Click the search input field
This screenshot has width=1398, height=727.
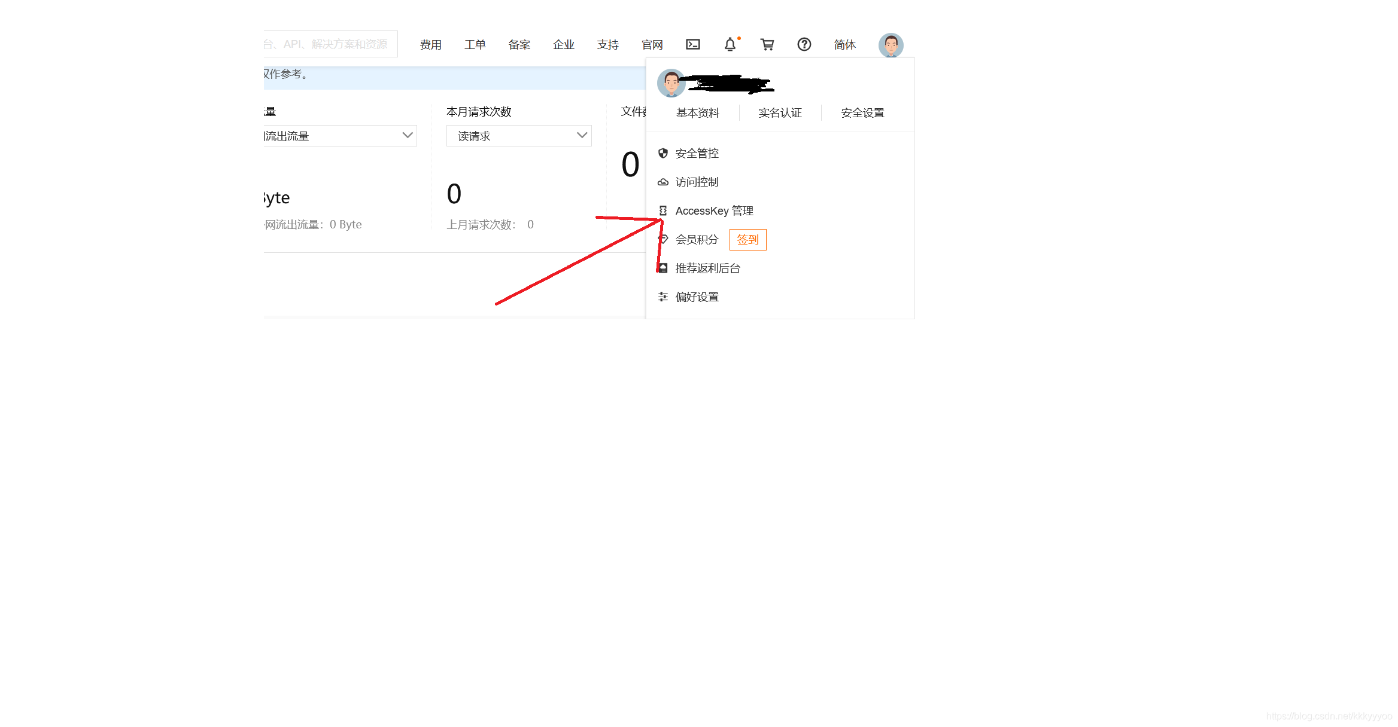tap(330, 44)
